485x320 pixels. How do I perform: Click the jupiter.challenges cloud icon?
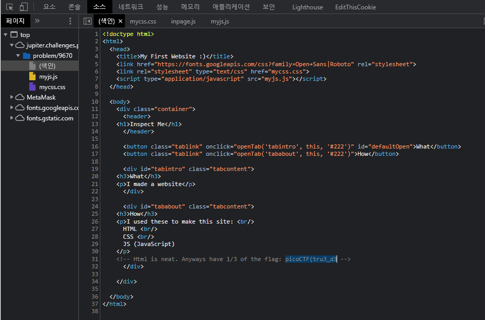tap(20, 45)
